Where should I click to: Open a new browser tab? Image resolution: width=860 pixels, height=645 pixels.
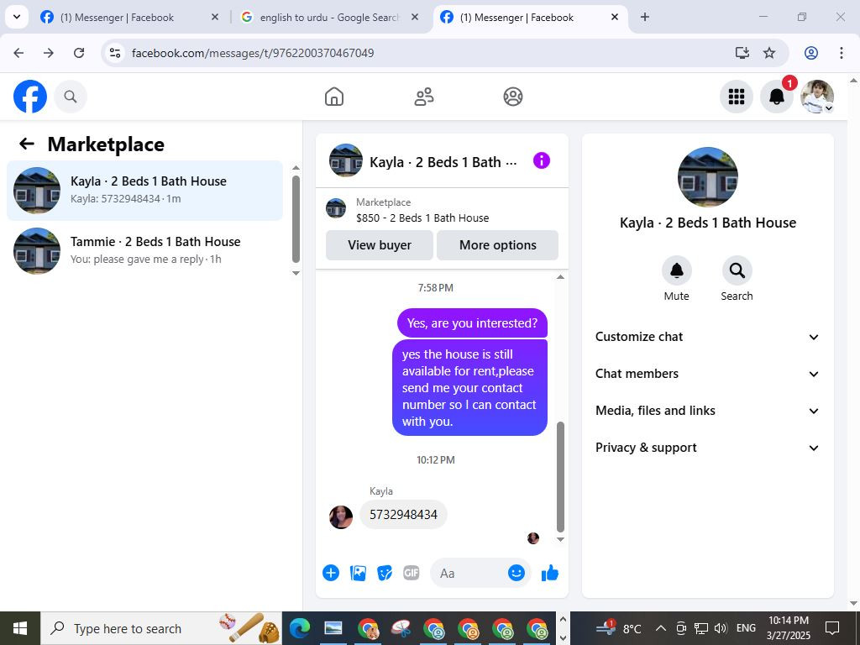645,18
